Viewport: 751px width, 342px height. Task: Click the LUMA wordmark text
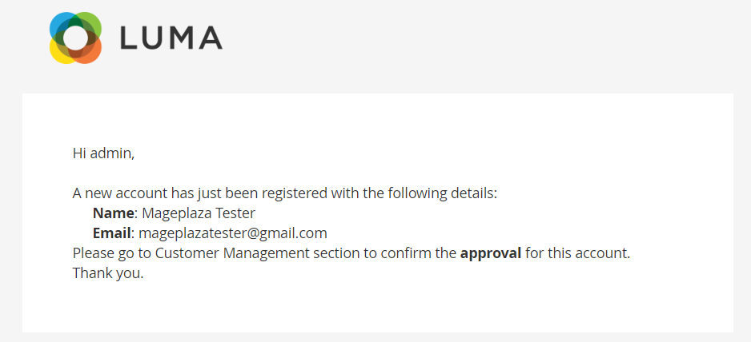[171, 38]
